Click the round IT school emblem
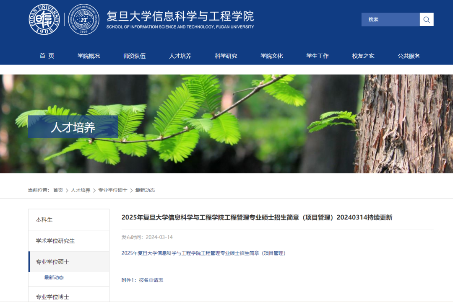Image resolution: width=453 pixels, height=302 pixels. tap(84, 19)
